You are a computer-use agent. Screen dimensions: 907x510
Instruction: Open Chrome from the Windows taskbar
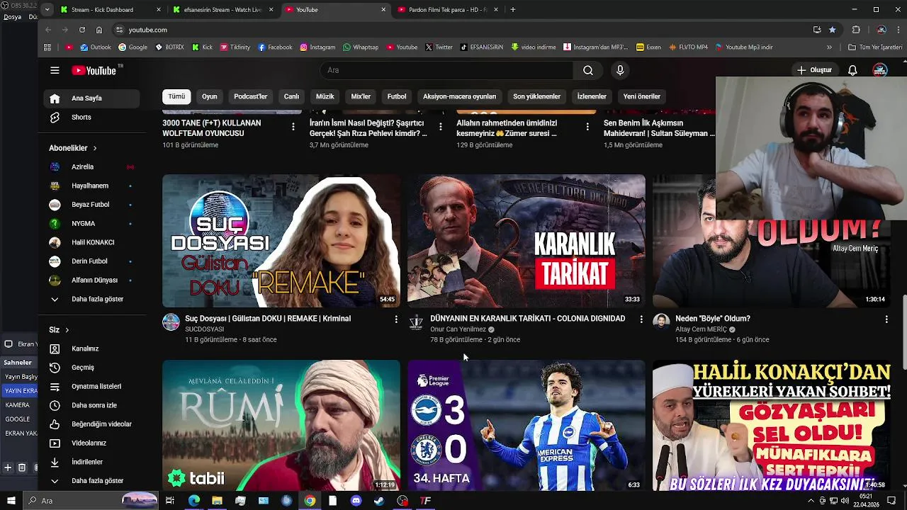coord(310,501)
